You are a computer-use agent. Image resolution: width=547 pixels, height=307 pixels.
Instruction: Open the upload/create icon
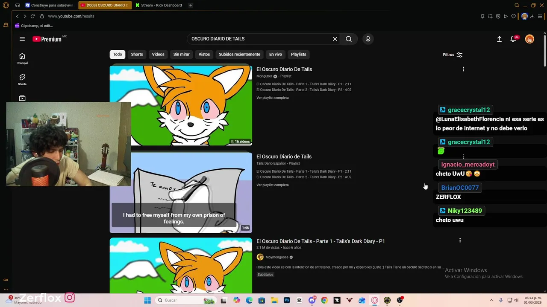(x=499, y=39)
